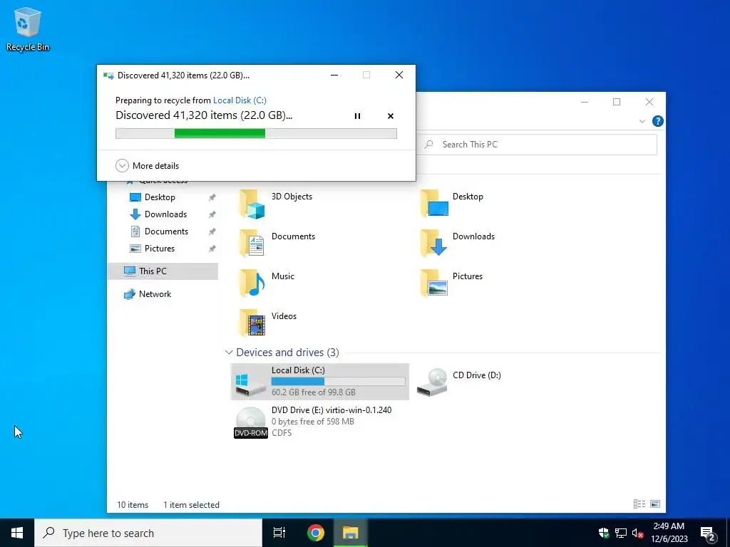
Task: Click the '1 item selected' status text
Action: tap(191, 505)
